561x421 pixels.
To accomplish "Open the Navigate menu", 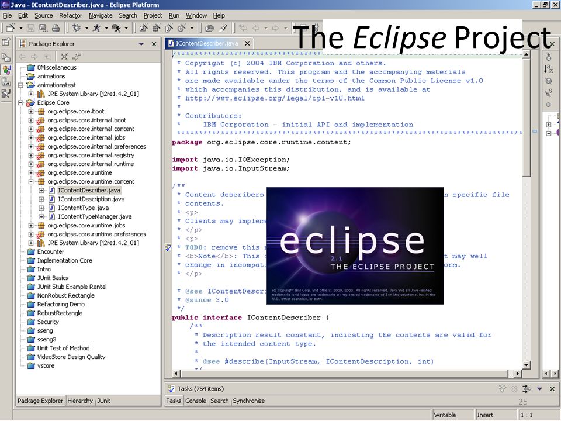I will (101, 15).
